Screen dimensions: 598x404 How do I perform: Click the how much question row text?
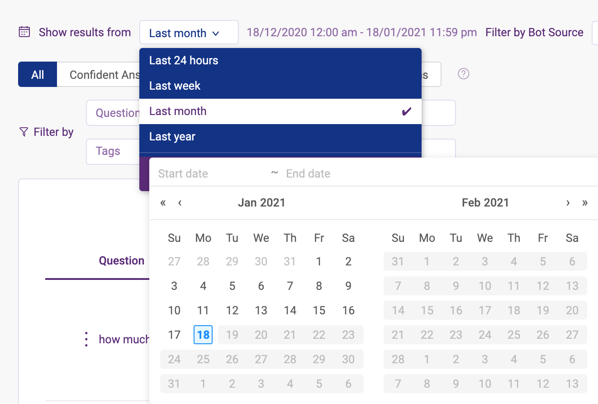[x=124, y=339]
